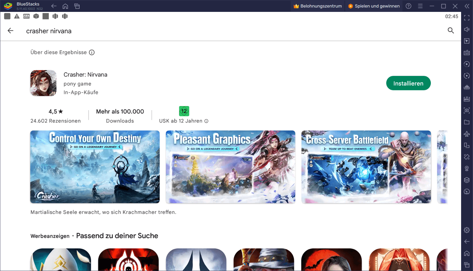Click sidebar Android home icon

click(x=467, y=253)
